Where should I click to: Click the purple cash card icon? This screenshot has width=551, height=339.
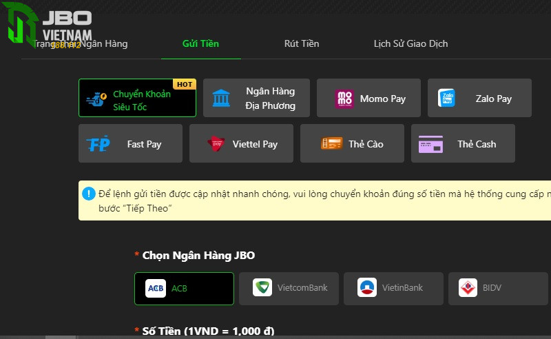431,144
